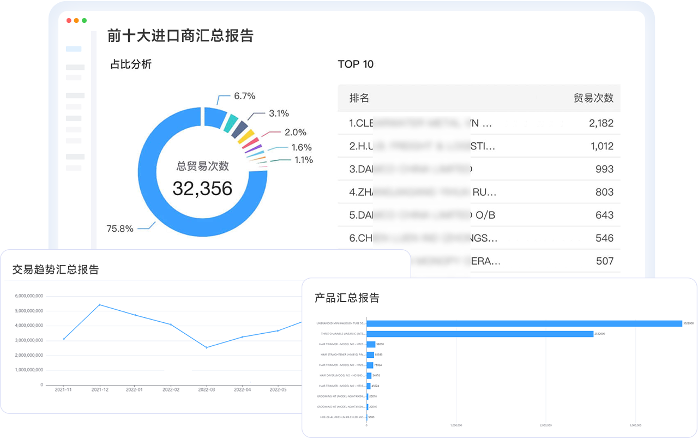Screen dimensions: 698x439
Task: Click the highlighted blue sidebar menu item
Action: coord(74,49)
